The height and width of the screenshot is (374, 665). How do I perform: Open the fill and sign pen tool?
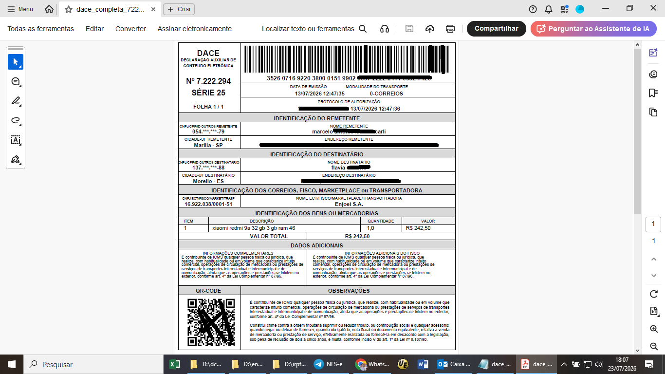(16, 159)
